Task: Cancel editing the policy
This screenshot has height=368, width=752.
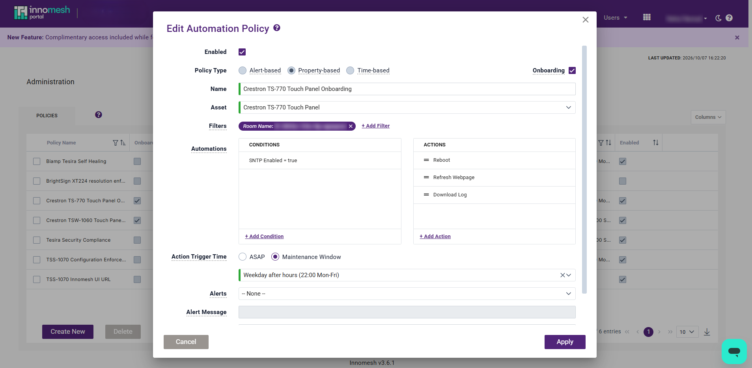Action: point(186,342)
